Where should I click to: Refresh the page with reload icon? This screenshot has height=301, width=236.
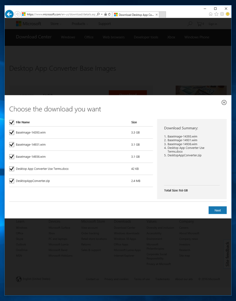pyautogui.click(x=109, y=14)
